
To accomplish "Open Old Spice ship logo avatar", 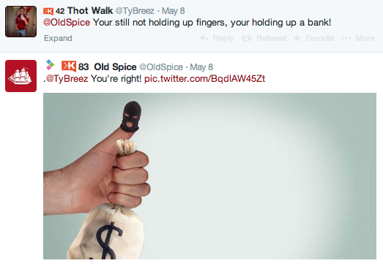I will point(21,76).
